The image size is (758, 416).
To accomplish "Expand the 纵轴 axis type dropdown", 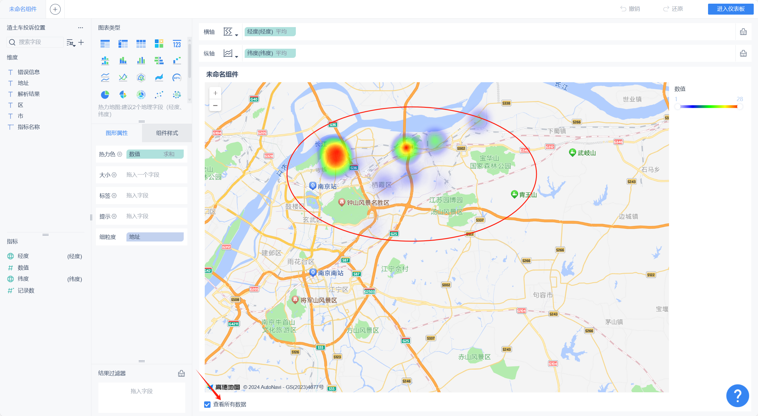I will [x=231, y=54].
